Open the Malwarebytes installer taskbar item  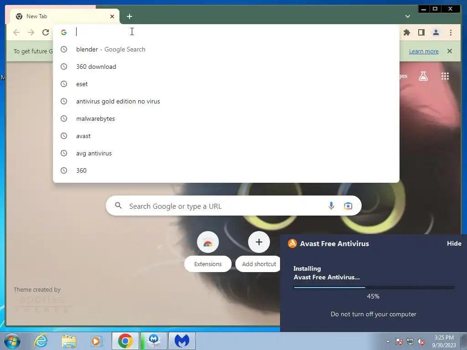(x=154, y=341)
